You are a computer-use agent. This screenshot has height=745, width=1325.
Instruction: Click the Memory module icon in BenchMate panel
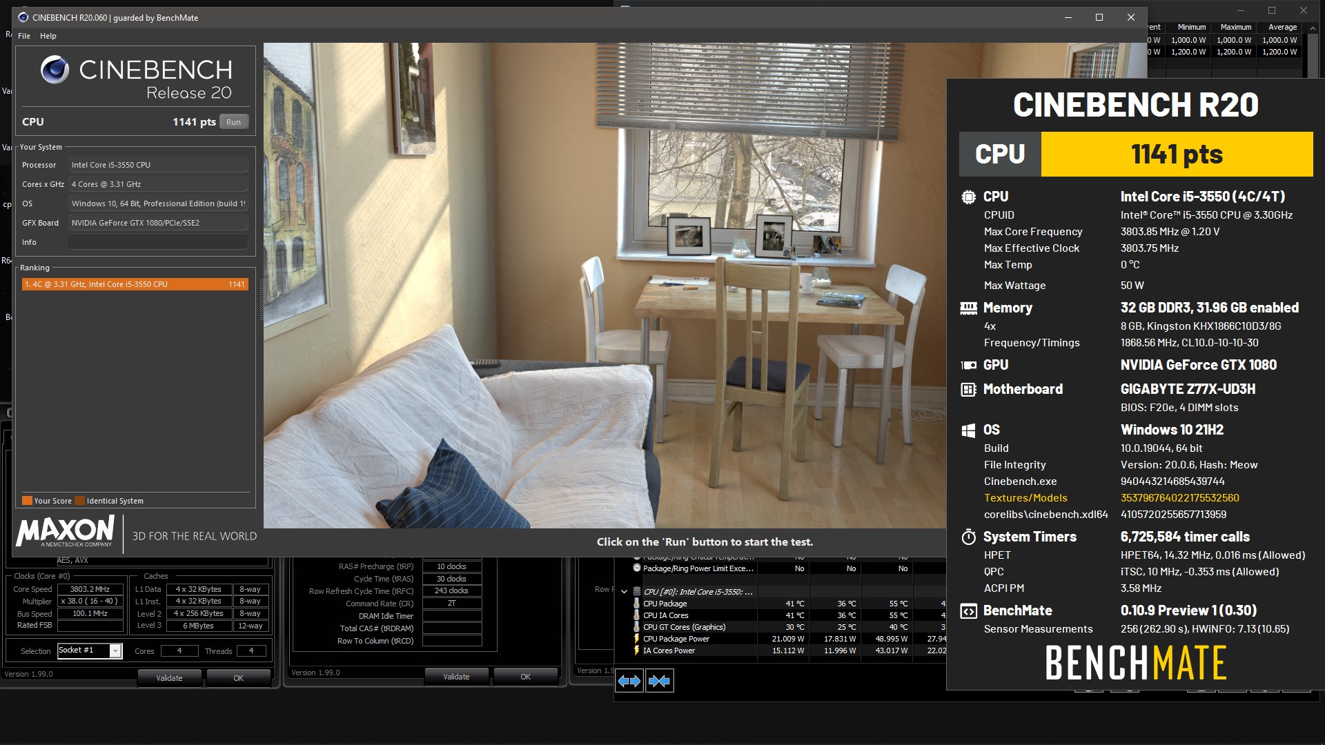[x=968, y=308]
